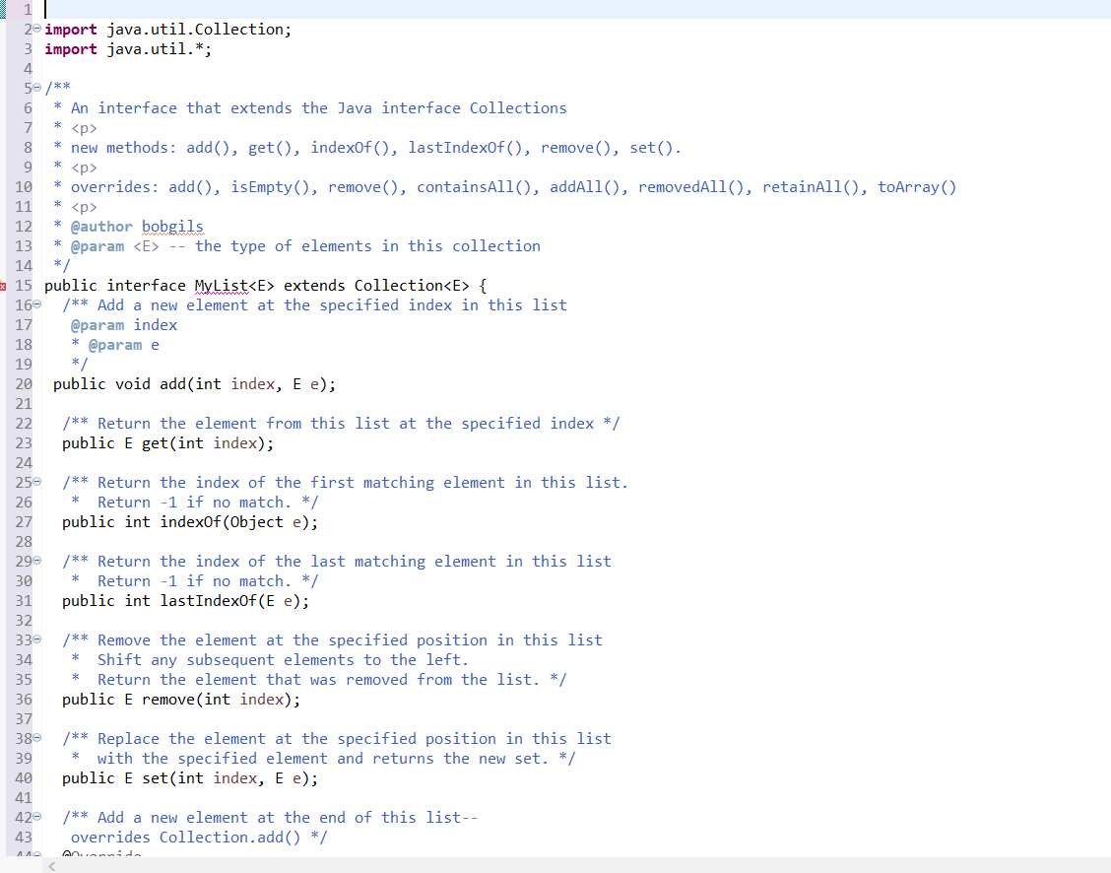This screenshot has height=873, width=1111.
Task: Collapse the indexOf() comment block at line 25
Action: pos(36,482)
